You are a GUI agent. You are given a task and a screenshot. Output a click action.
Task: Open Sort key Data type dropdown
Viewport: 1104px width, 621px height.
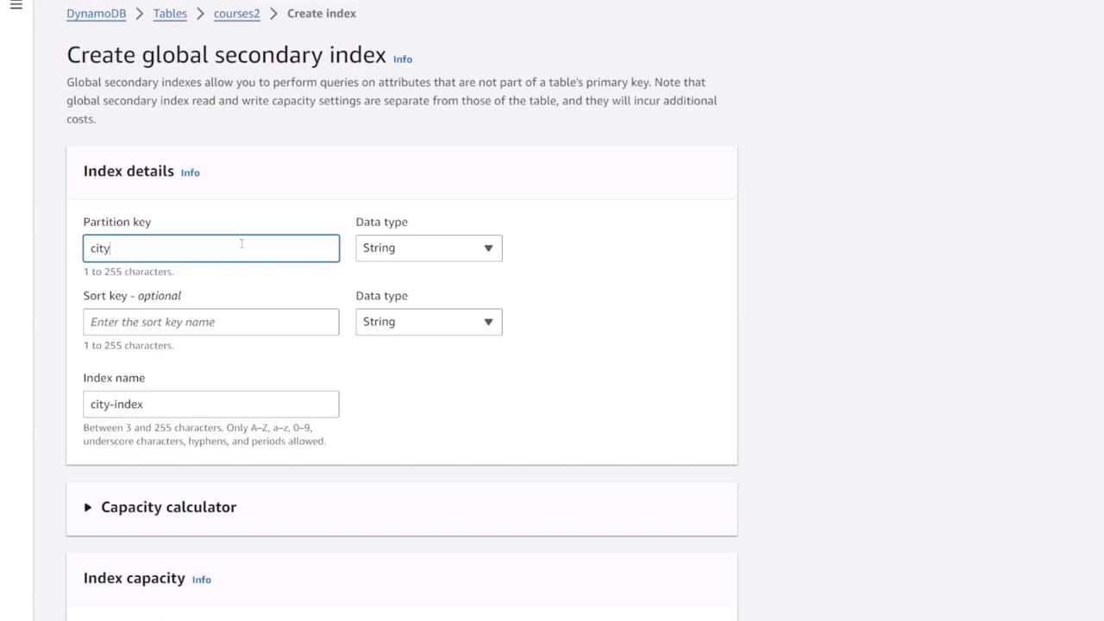click(x=428, y=322)
